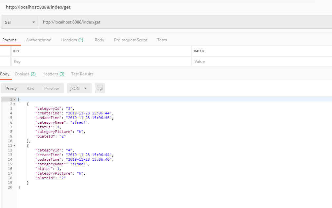Click the Key parameter input field

(102, 62)
